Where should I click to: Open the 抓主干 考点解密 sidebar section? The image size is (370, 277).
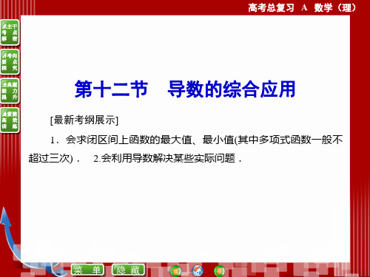point(10,33)
